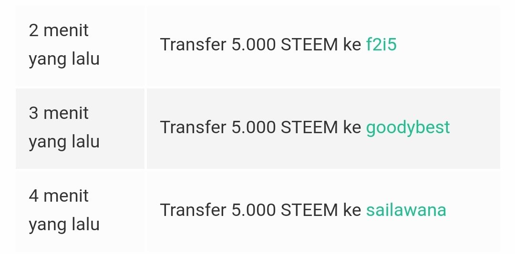Open the sailawana account link
515x254 pixels.
click(x=406, y=210)
